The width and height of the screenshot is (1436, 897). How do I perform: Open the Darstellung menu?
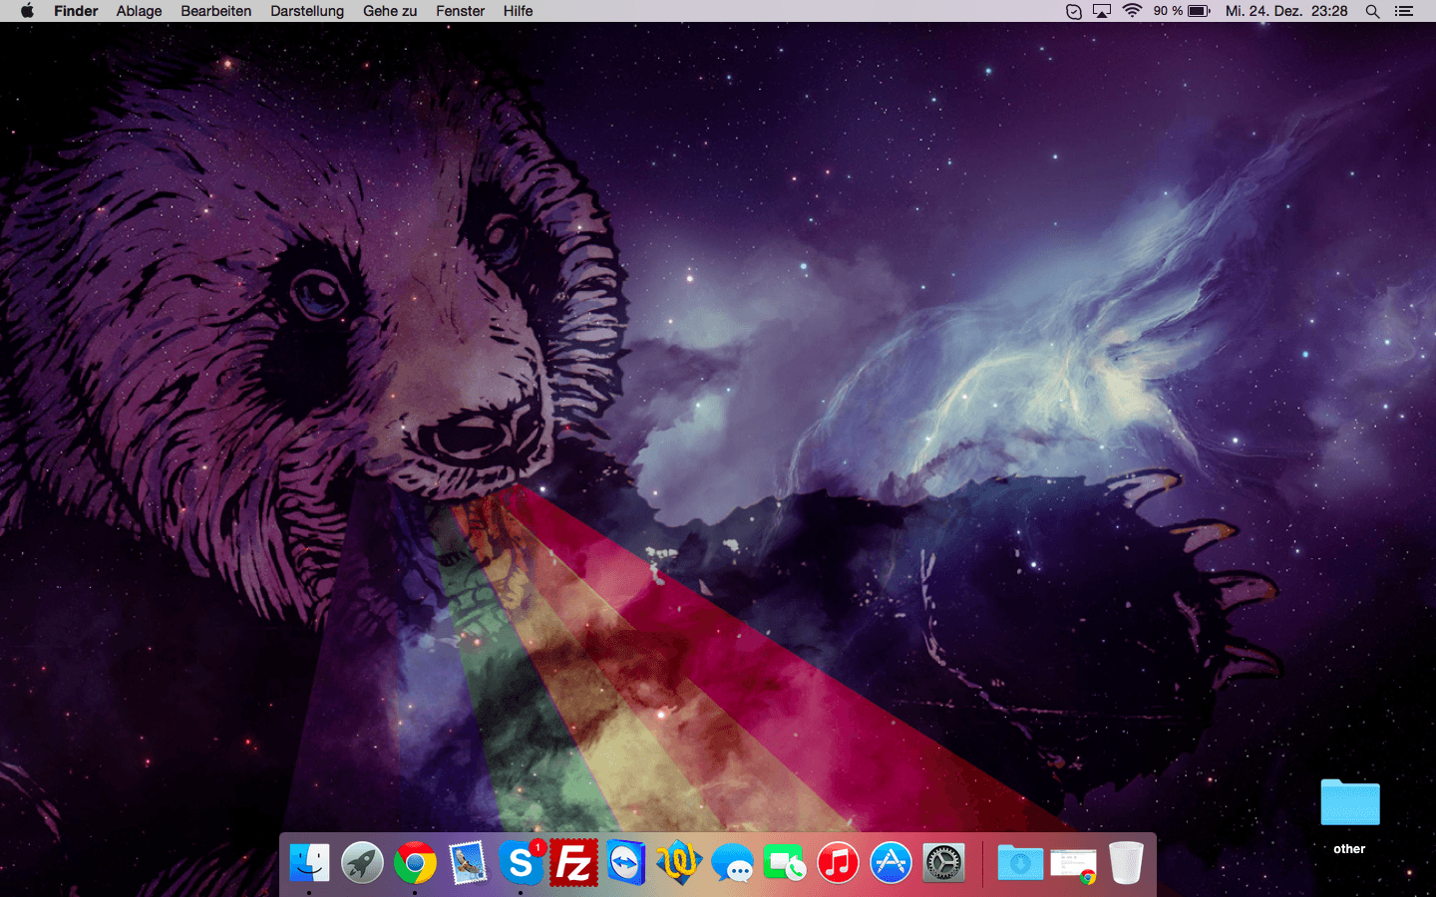click(306, 11)
